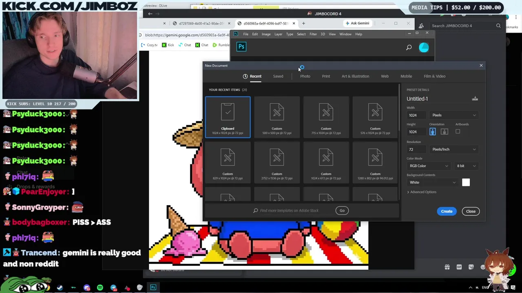Switch to the Film & Video tab
This screenshot has width=522, height=293.
[435, 76]
